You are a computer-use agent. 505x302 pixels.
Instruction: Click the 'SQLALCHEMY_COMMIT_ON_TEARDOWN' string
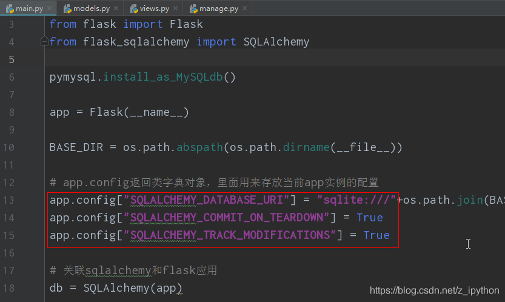pyautogui.click(x=226, y=218)
